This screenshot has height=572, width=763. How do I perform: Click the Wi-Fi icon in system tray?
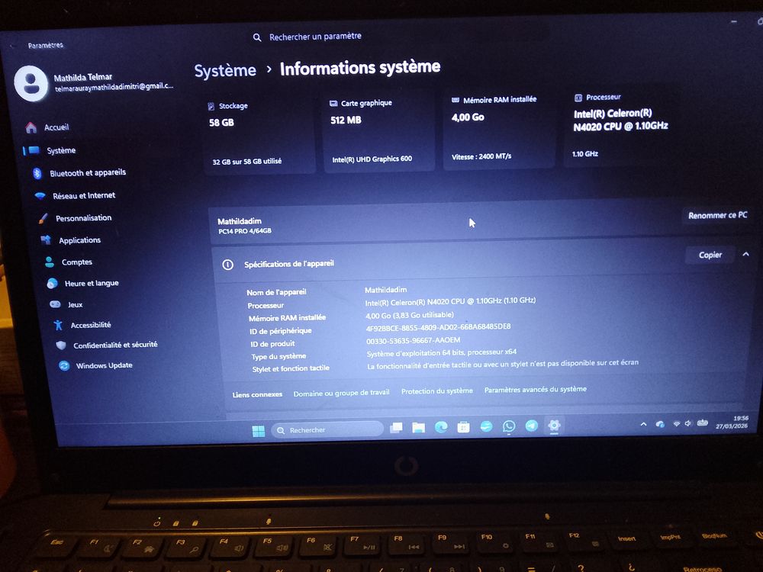[676, 423]
